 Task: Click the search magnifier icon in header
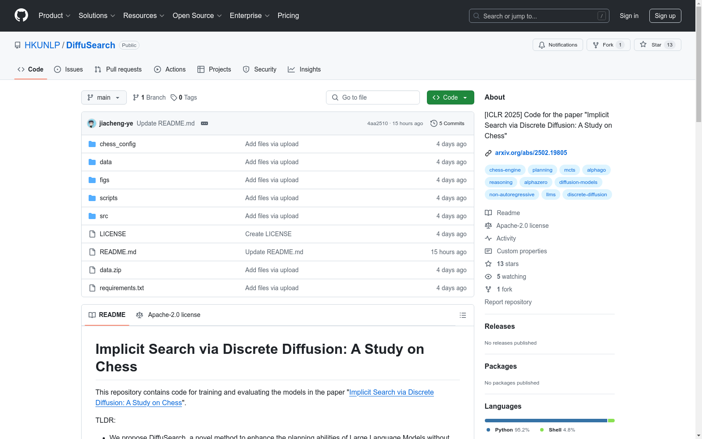point(476,16)
